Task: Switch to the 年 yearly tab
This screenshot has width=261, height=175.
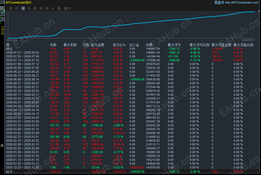Action: tap(41, 8)
